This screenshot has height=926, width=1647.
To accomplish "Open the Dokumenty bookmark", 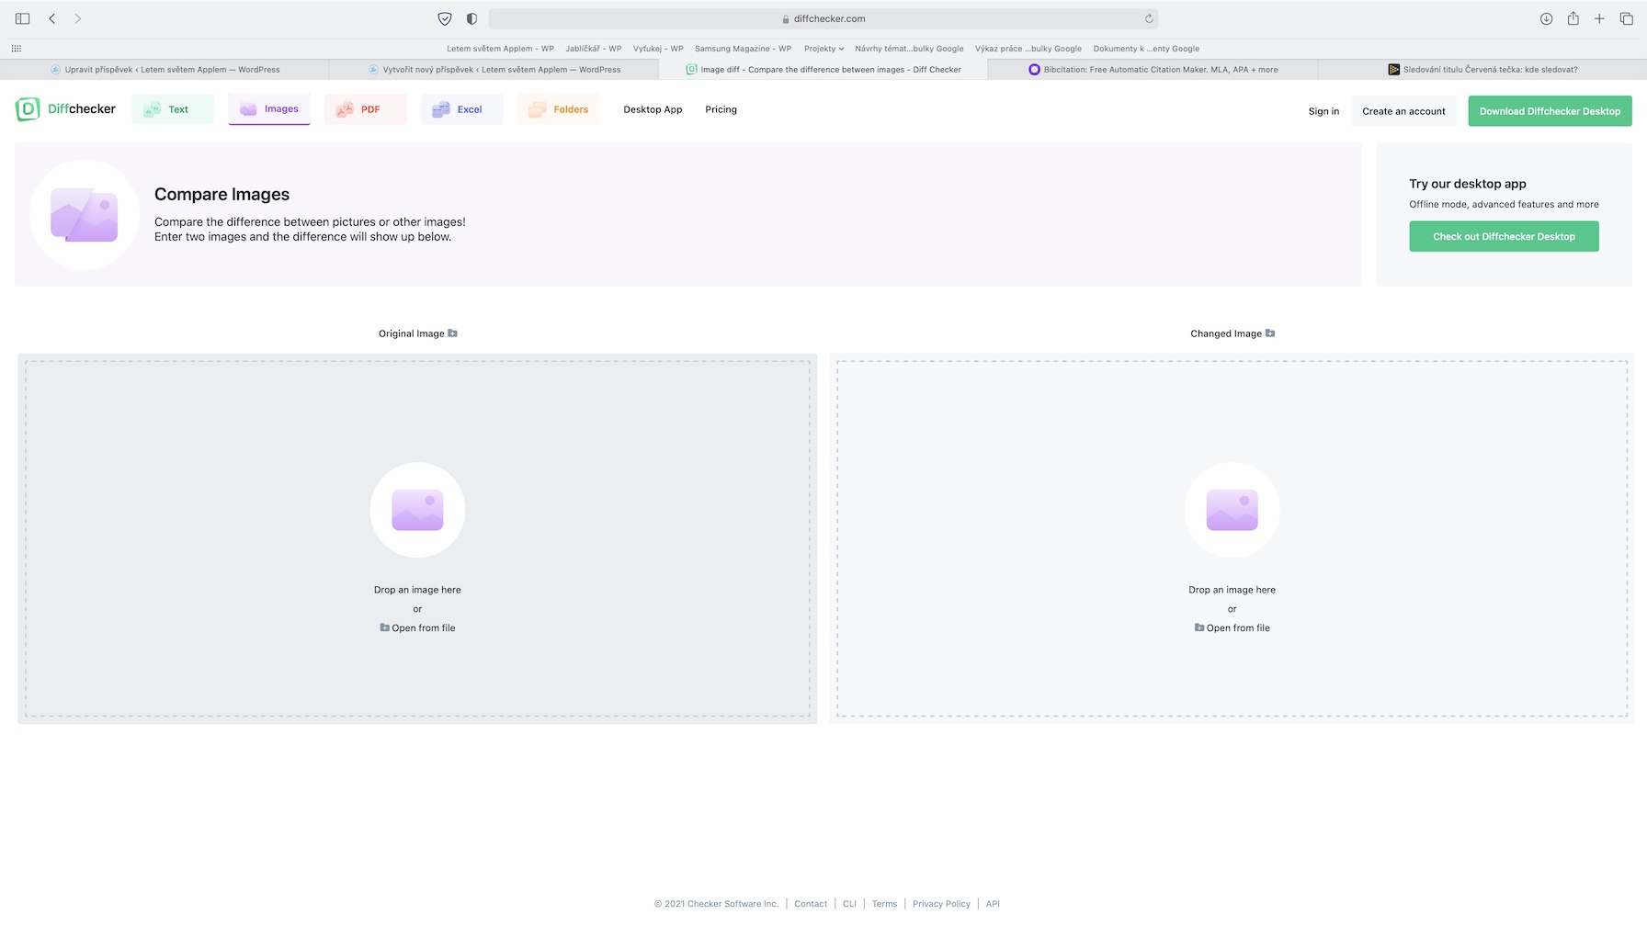I will click(1146, 49).
